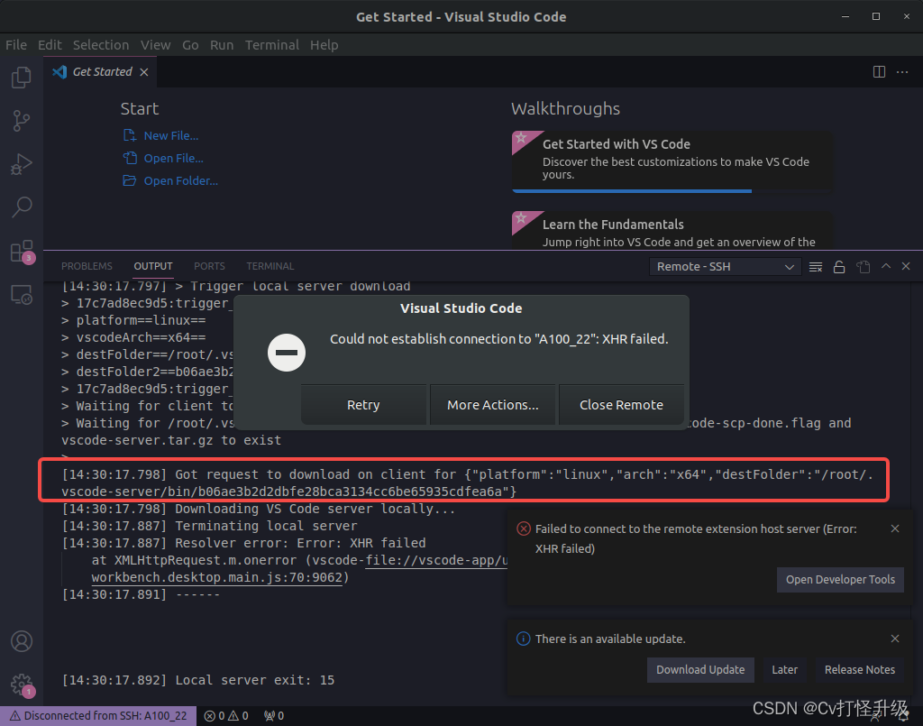Click the New File... link

click(170, 135)
